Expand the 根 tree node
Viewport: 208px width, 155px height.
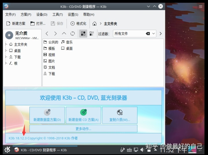coord(6,63)
